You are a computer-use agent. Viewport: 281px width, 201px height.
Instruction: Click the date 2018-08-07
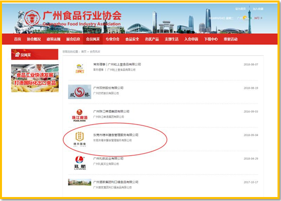251,64
